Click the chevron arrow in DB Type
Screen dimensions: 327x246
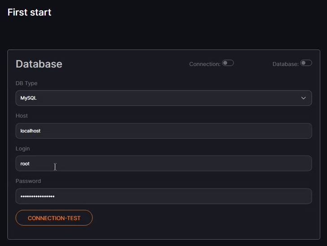303,98
